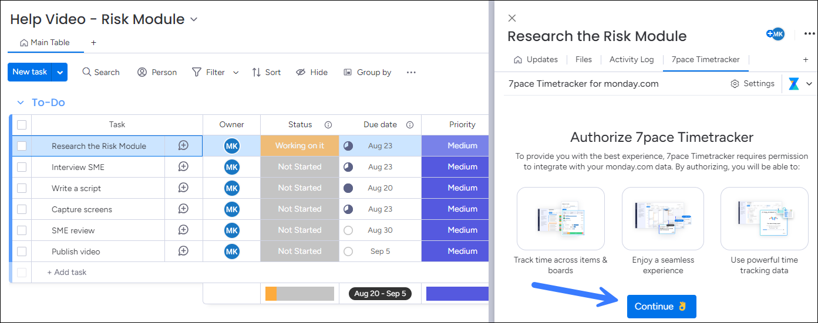
Task: Open Medium priority cell for Research row
Action: 455,145
